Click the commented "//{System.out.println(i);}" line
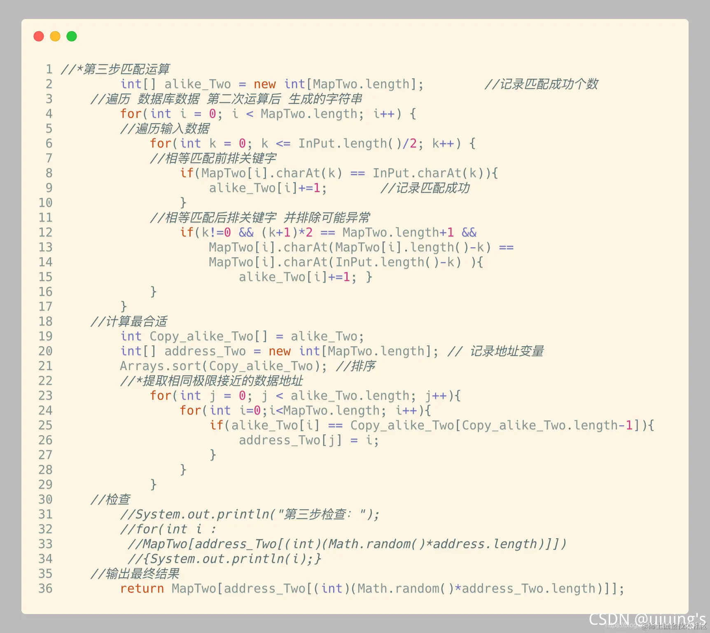Viewport: 710px width, 633px height. point(224,559)
